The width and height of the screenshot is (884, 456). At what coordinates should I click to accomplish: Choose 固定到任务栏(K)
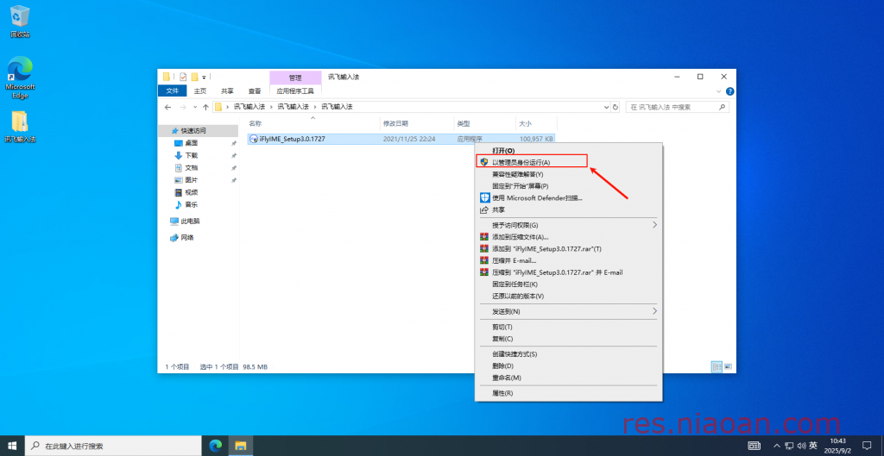point(568,284)
